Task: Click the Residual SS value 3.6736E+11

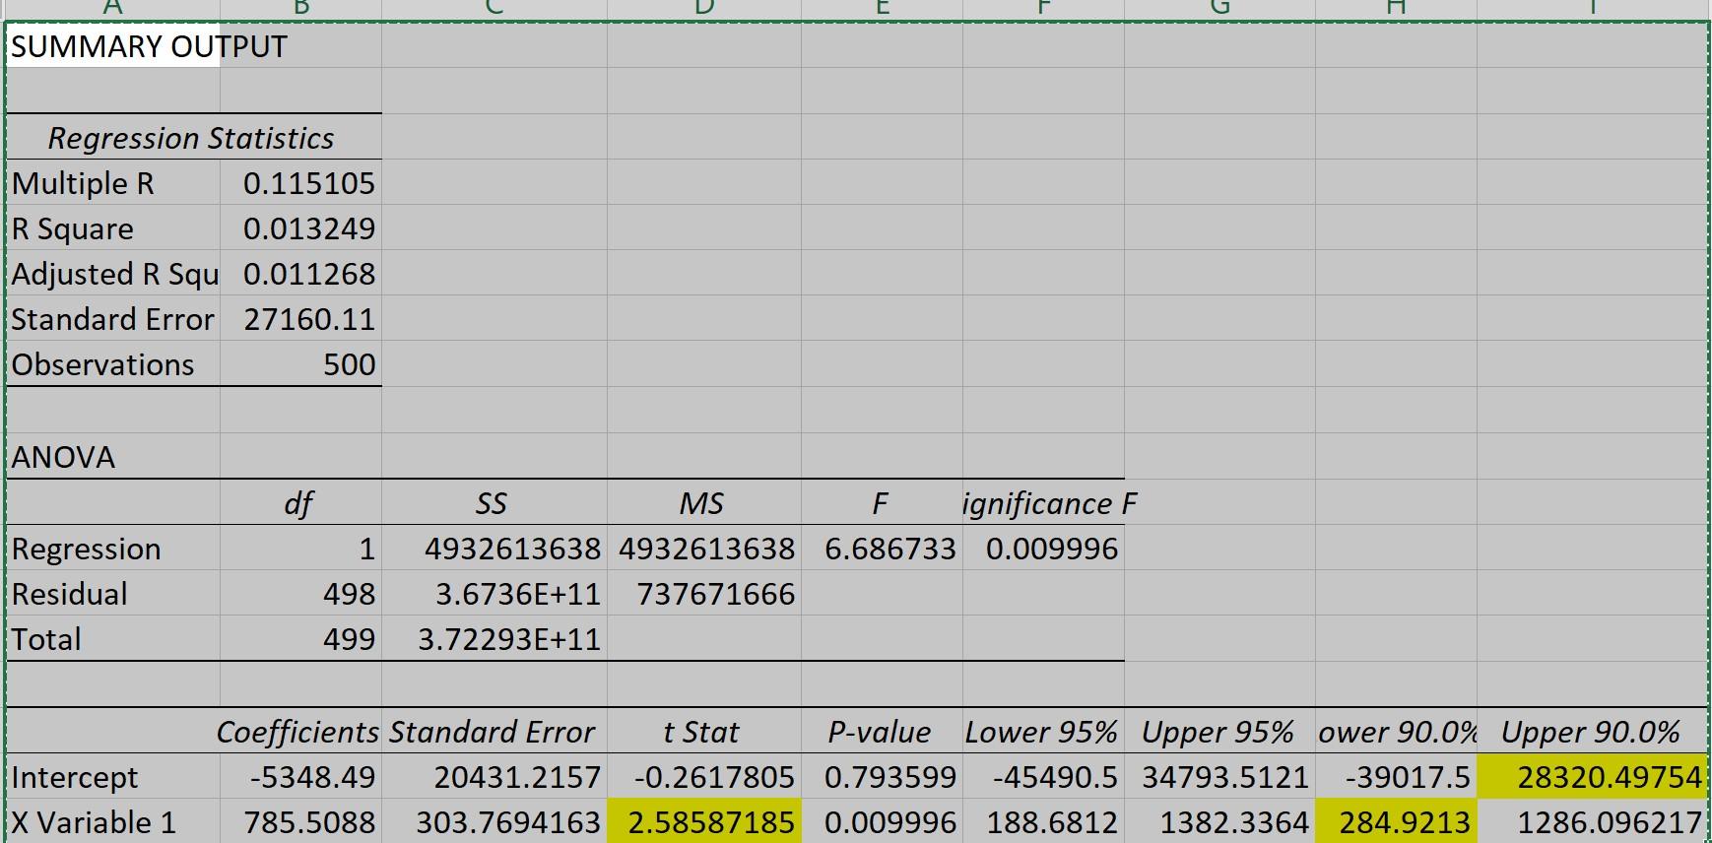Action: tap(494, 593)
